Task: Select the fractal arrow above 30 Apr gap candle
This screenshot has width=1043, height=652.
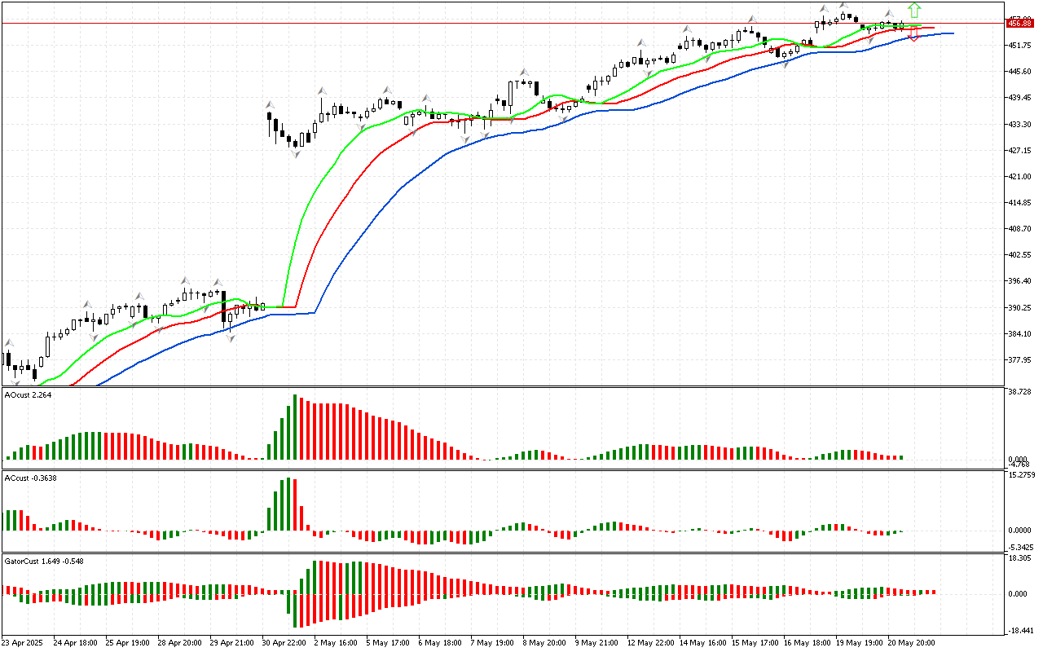Action: (x=269, y=104)
